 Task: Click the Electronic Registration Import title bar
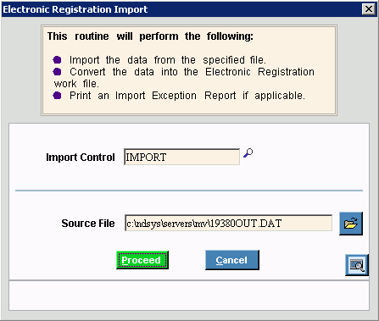click(x=181, y=9)
